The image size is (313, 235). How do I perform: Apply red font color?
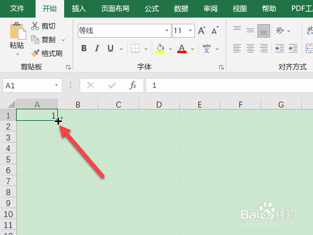tap(182, 48)
